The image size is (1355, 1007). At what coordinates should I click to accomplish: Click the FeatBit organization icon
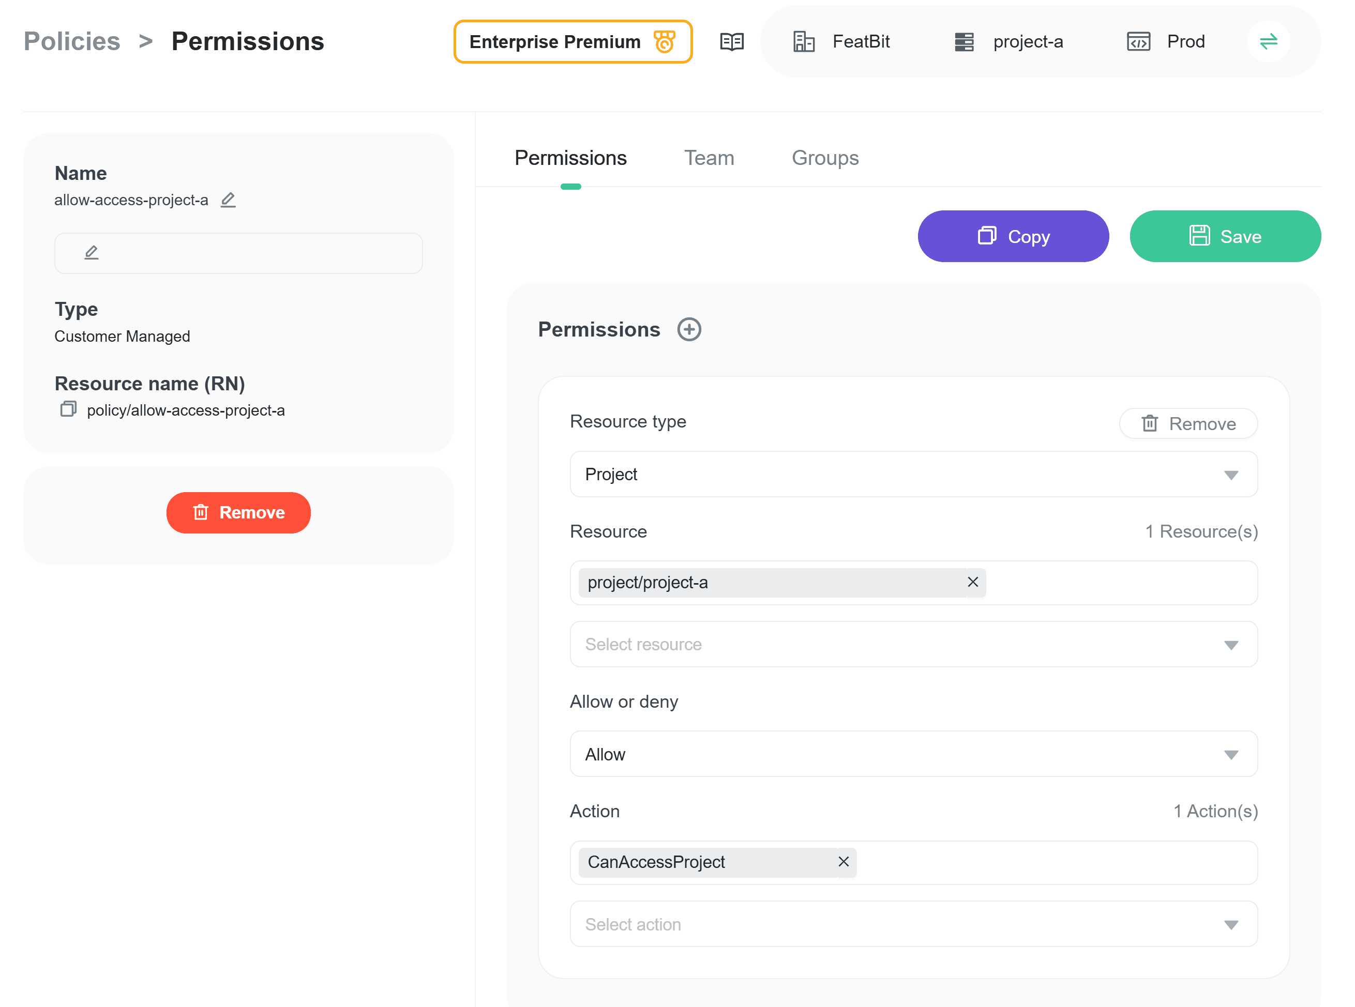click(x=804, y=41)
